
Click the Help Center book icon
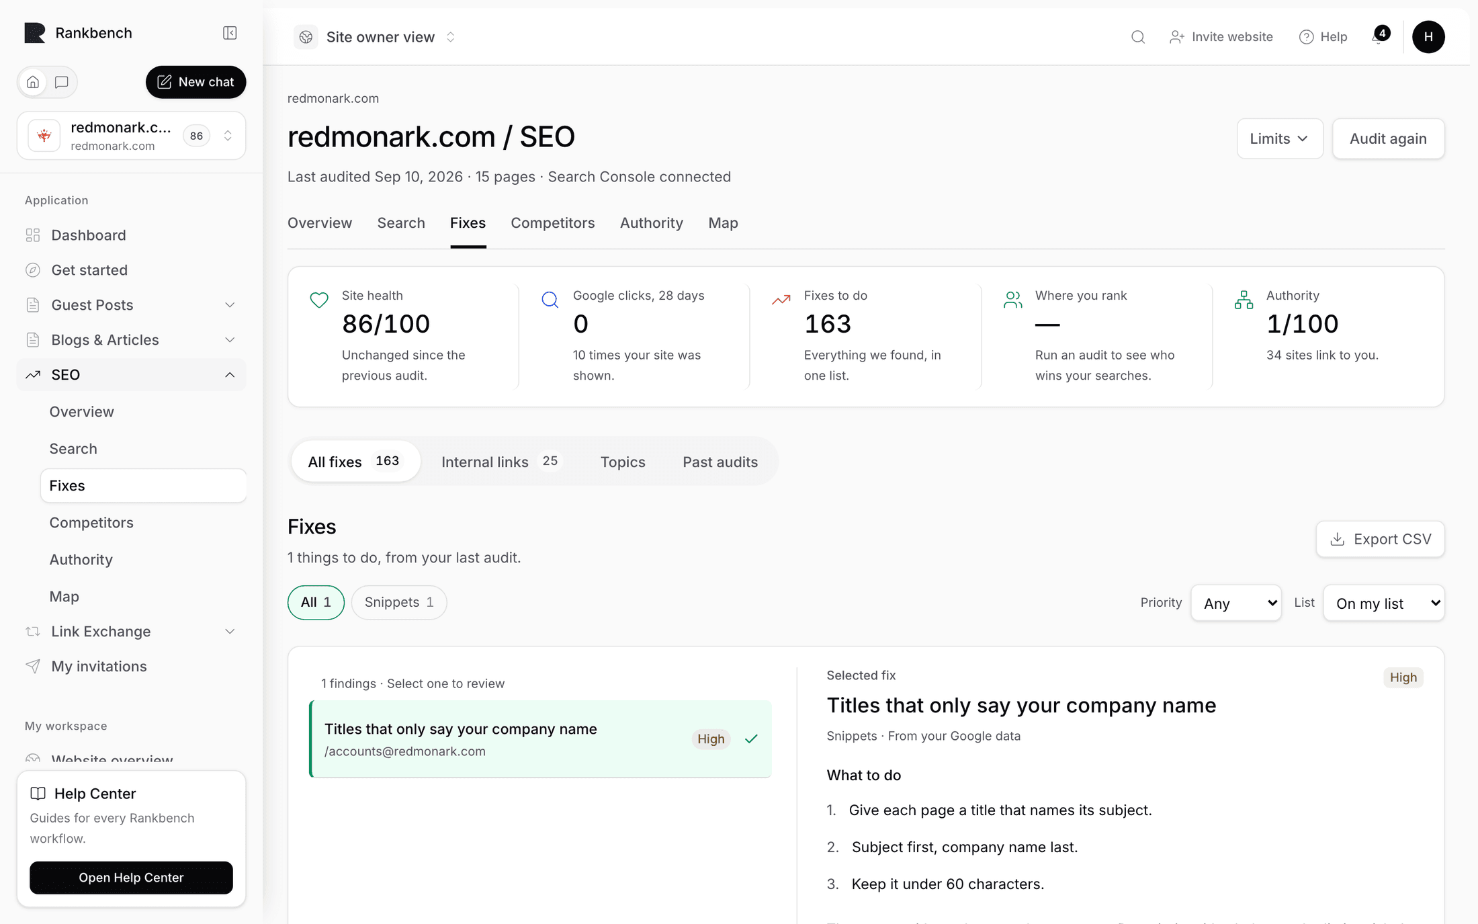tap(38, 794)
